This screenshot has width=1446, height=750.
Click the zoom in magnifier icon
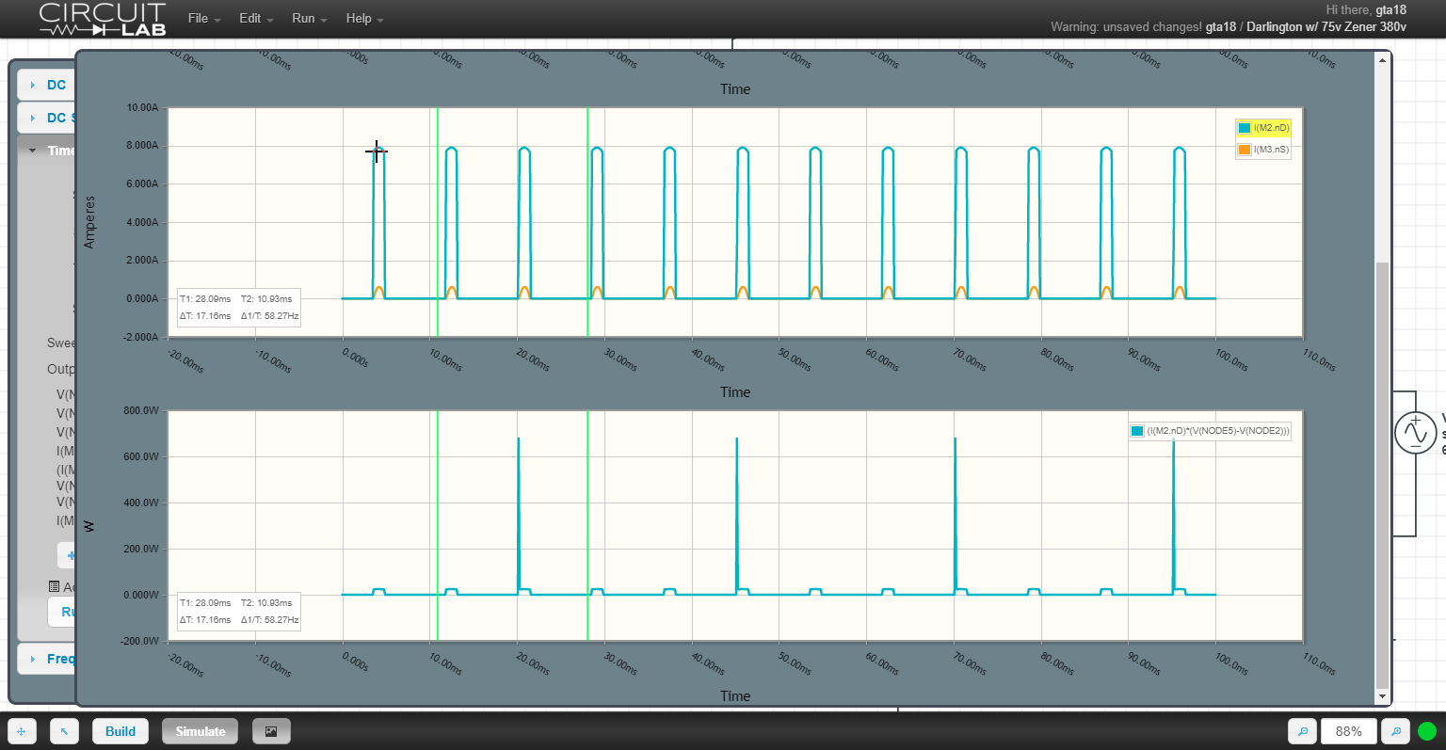[x=1395, y=731]
